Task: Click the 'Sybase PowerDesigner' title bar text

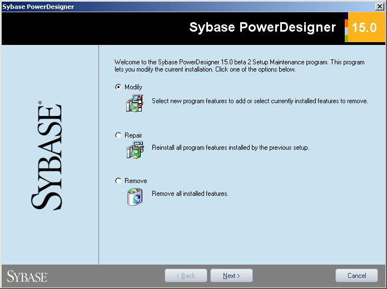Action: [x=38, y=7]
